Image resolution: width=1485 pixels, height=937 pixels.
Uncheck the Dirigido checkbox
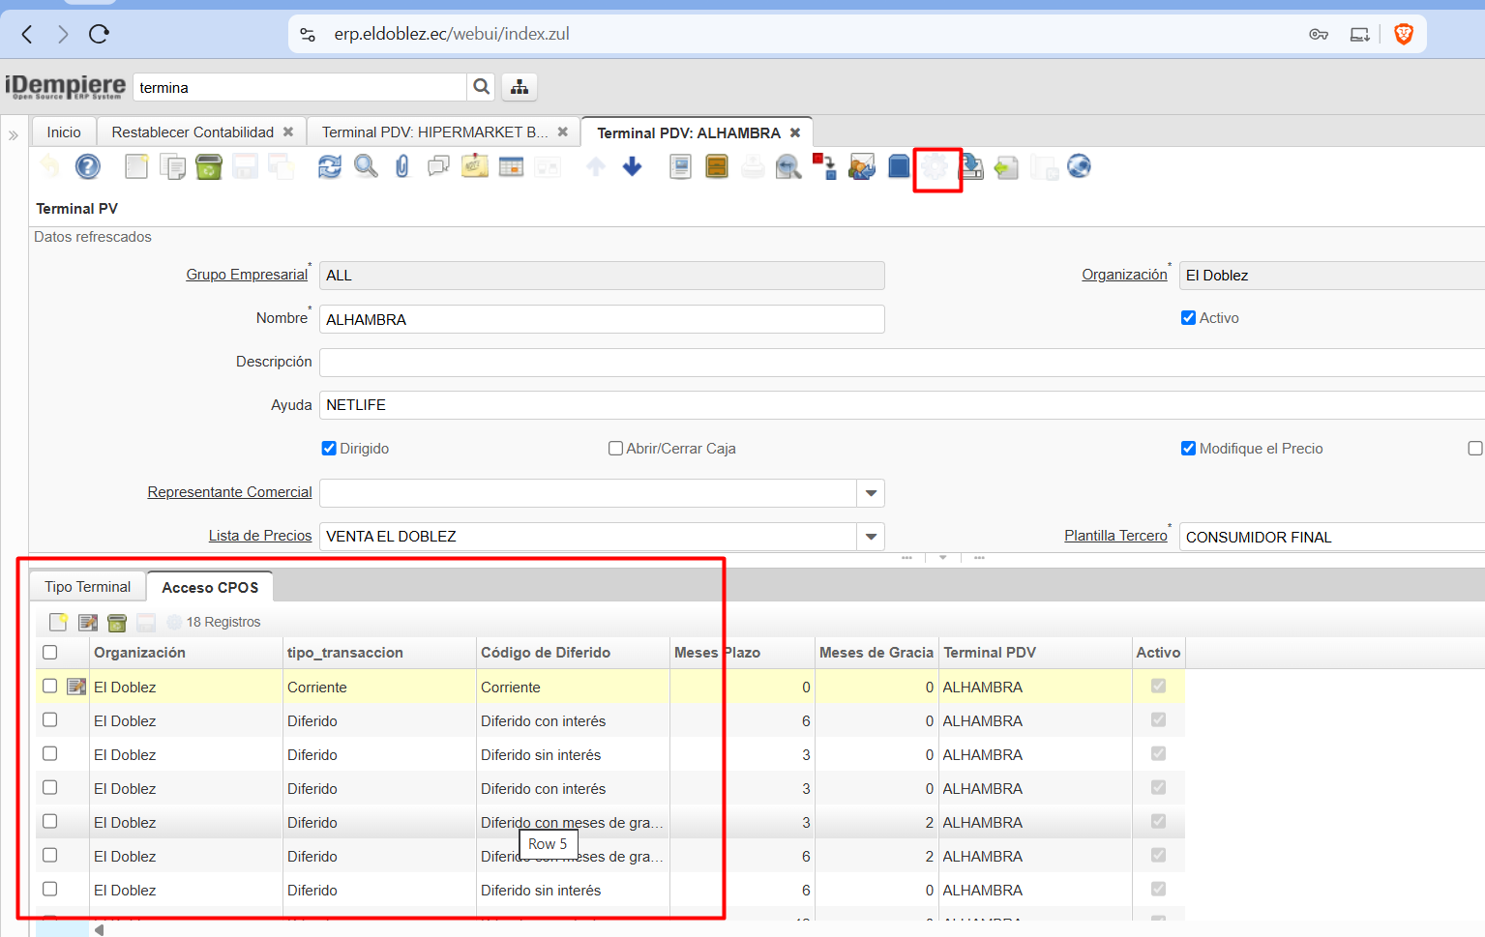[x=329, y=449]
